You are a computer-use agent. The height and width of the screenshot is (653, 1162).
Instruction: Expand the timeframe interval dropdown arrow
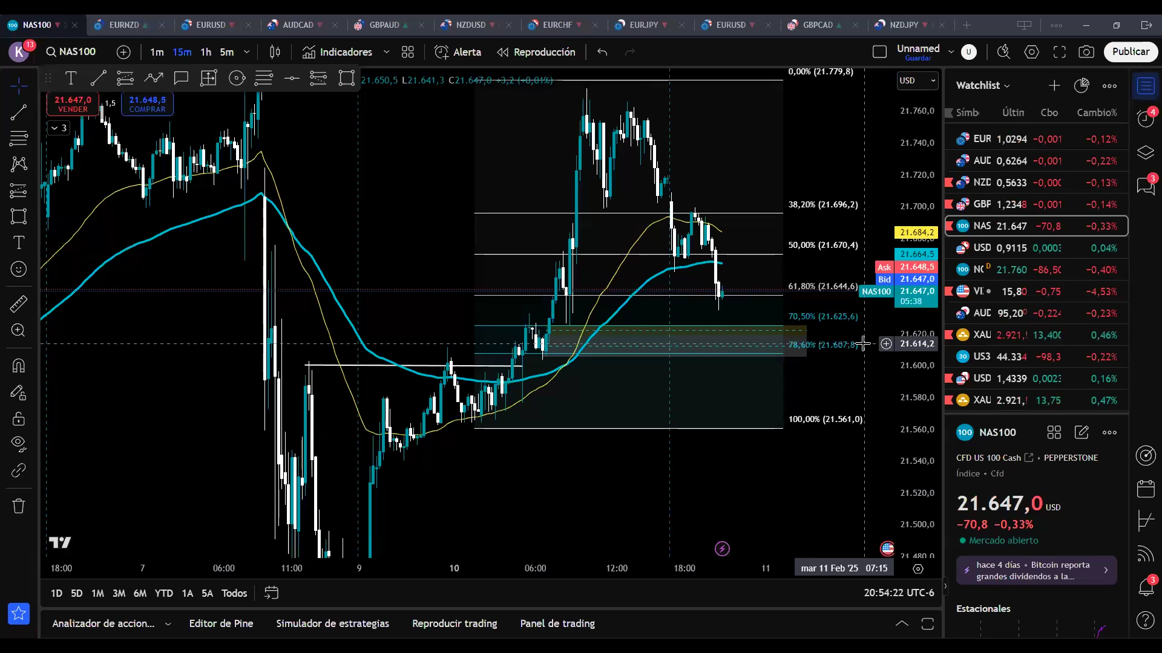[247, 52]
